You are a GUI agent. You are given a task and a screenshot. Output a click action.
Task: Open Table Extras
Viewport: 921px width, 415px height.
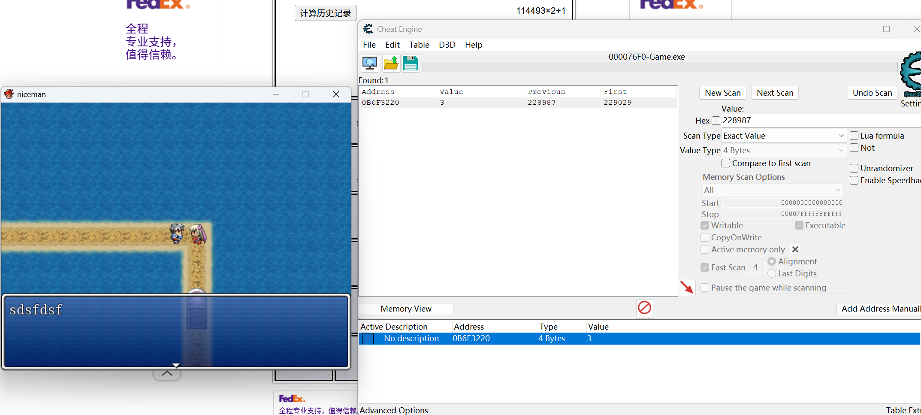[x=903, y=410]
